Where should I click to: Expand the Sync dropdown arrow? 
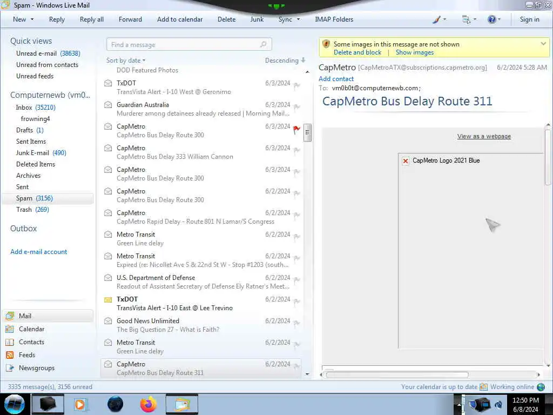[298, 19]
